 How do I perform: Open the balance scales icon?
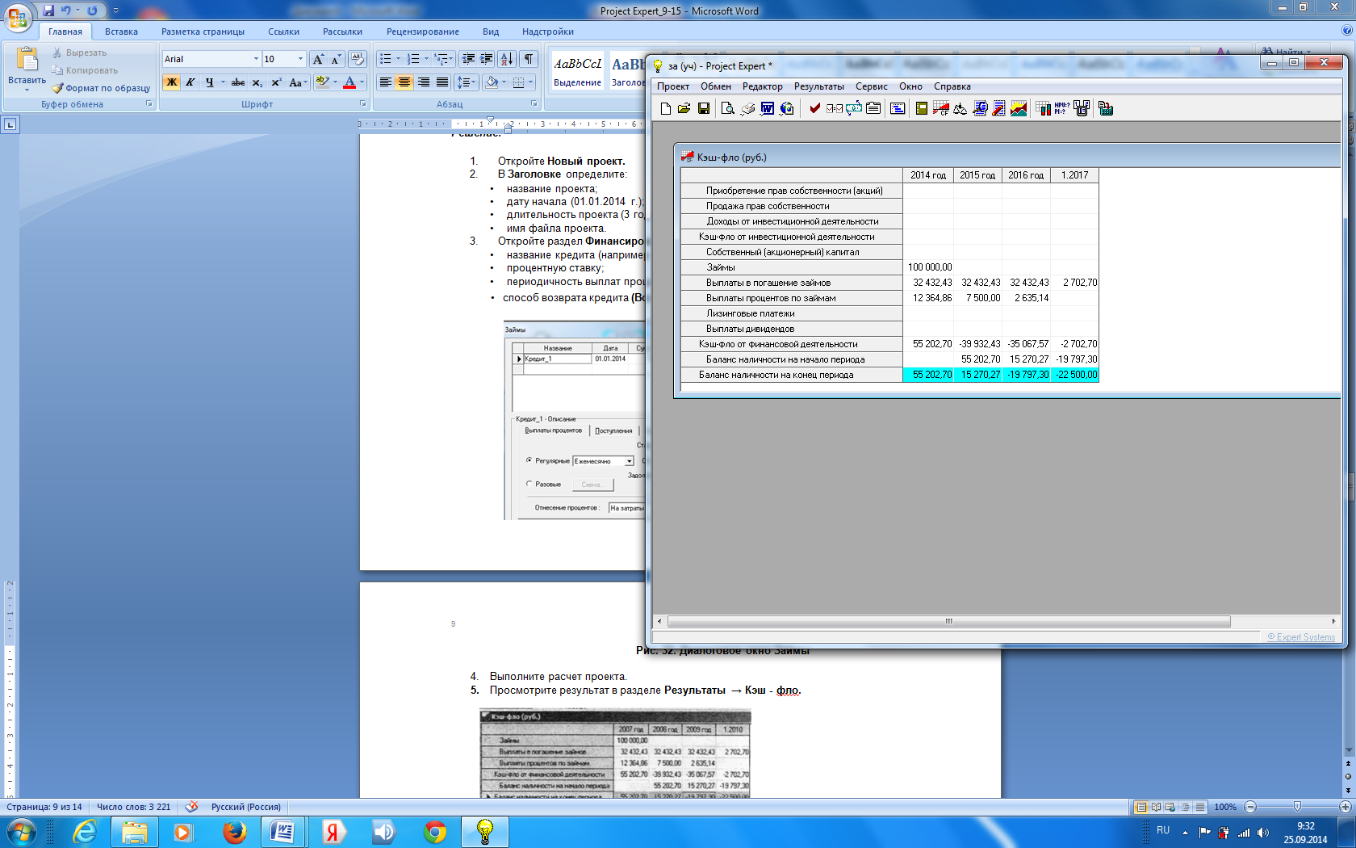pos(960,108)
